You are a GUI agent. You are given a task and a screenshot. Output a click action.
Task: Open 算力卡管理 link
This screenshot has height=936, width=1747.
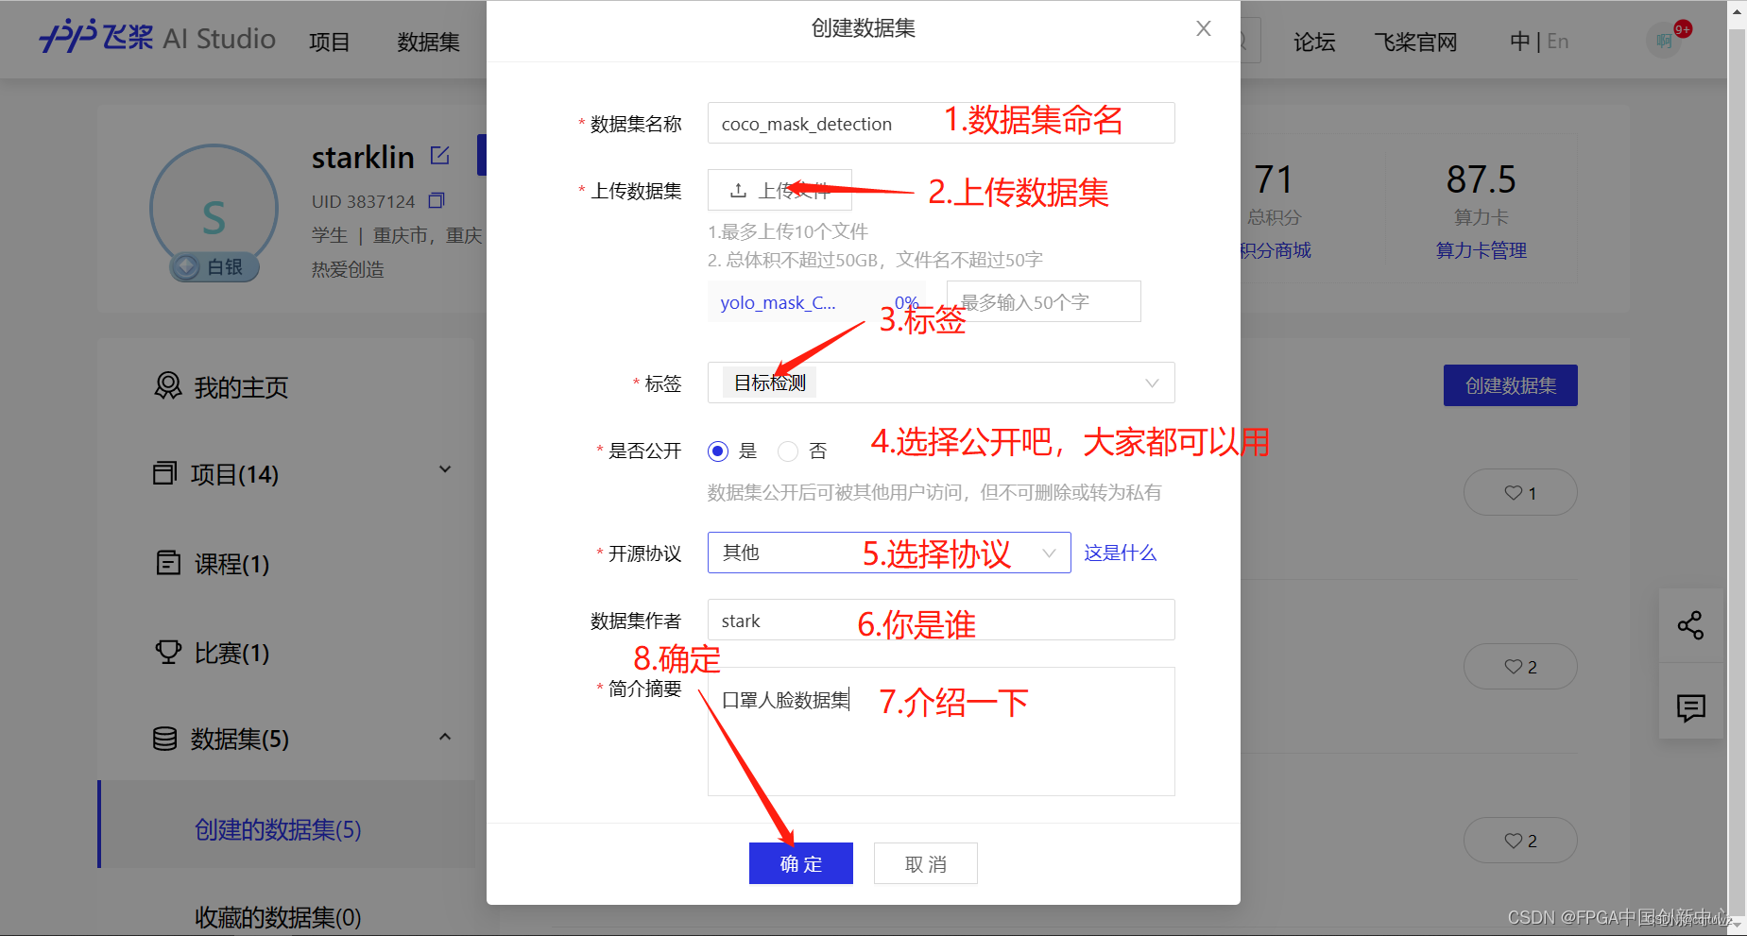[1481, 250]
